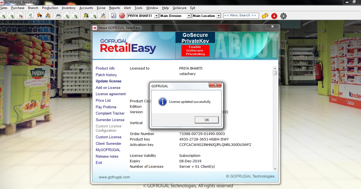The width and height of the screenshot is (361, 189).
Task: Open the Help menu
Action: pos(165,8)
